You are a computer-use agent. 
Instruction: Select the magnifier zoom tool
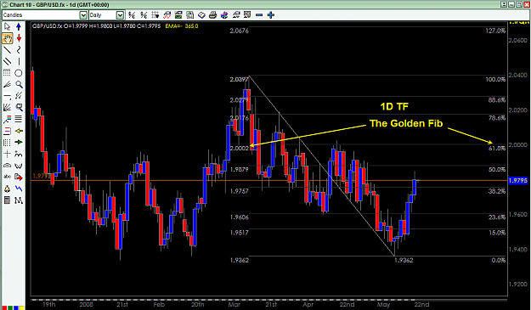[19, 84]
